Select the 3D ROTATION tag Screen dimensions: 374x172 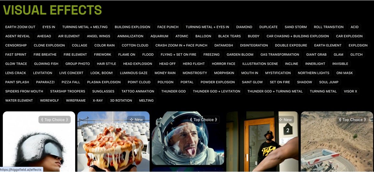point(121,100)
